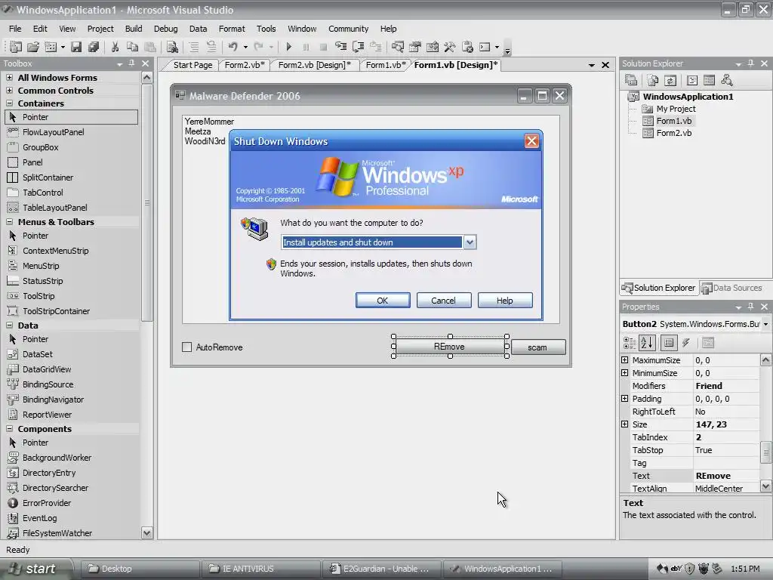
Task: Click OK in Shut Down Windows dialog
Action: coord(383,301)
